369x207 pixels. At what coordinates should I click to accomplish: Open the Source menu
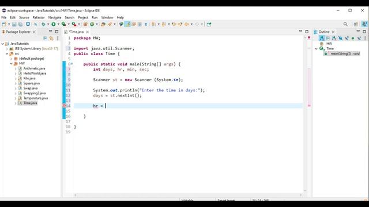(24, 18)
